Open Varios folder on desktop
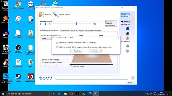172x96 pixels. pos(31,63)
